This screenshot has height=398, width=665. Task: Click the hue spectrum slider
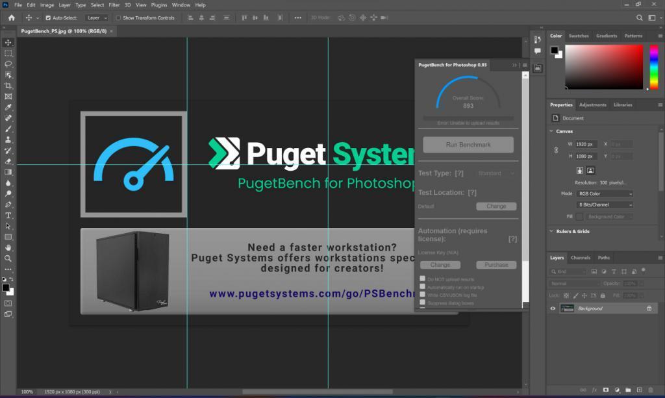point(654,67)
